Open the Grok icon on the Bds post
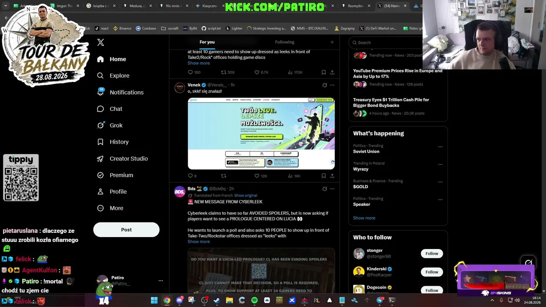546x307 pixels. [325, 188]
